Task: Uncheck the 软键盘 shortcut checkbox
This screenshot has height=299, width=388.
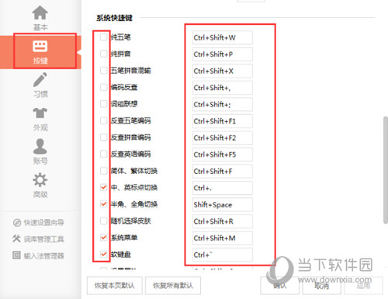Action: (103, 254)
